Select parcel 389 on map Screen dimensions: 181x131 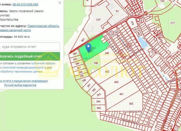click(82, 76)
